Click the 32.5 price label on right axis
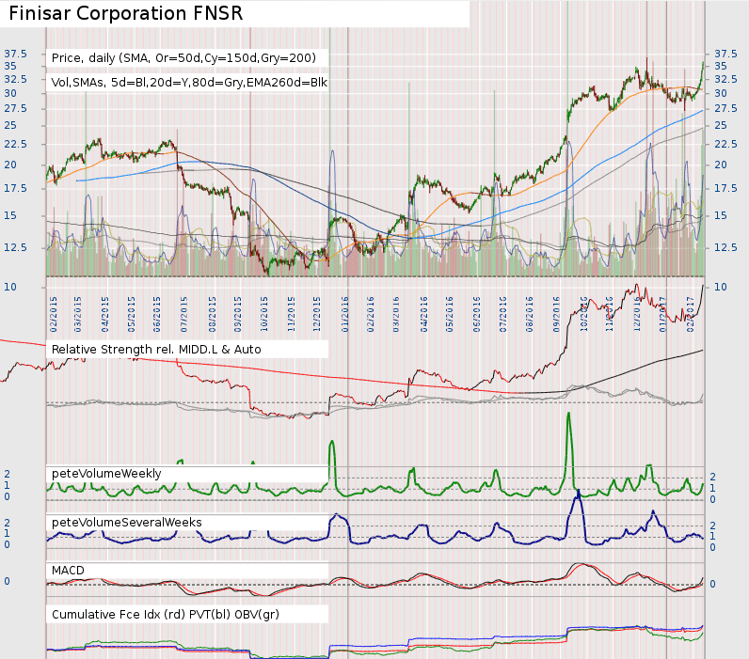 tap(726, 79)
